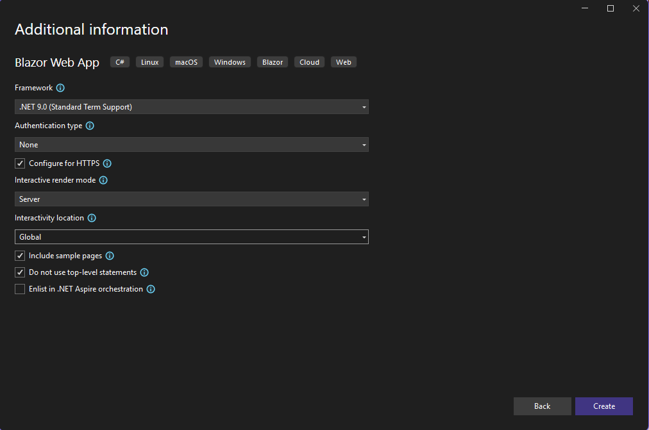Uncheck Configure for HTTPS
Image resolution: width=649 pixels, height=430 pixels.
tap(20, 163)
